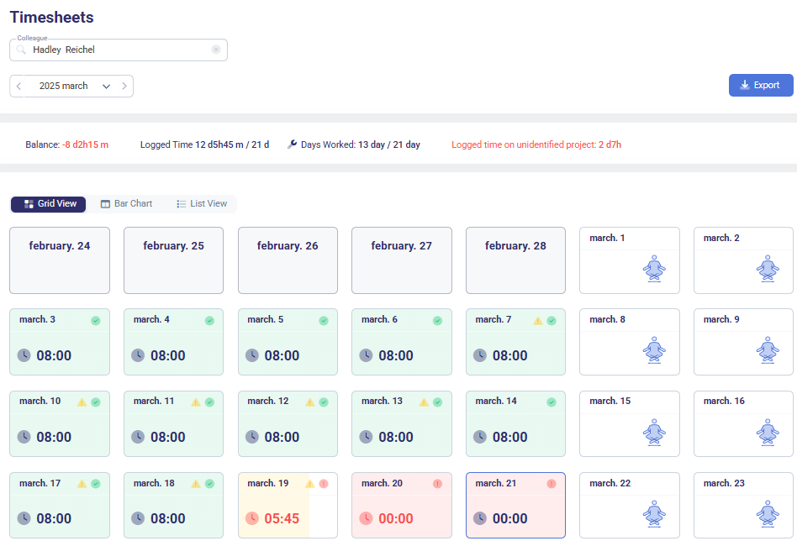Switch to List View tab
Image resolution: width=797 pixels, height=541 pixels.
tap(202, 203)
